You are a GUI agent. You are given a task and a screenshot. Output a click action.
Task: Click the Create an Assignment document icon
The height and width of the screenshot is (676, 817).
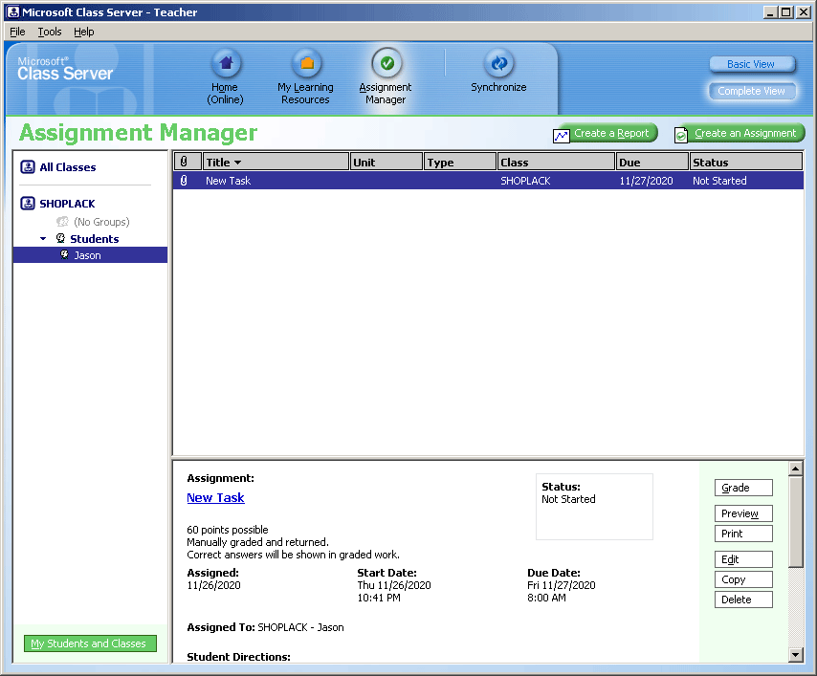[681, 136]
